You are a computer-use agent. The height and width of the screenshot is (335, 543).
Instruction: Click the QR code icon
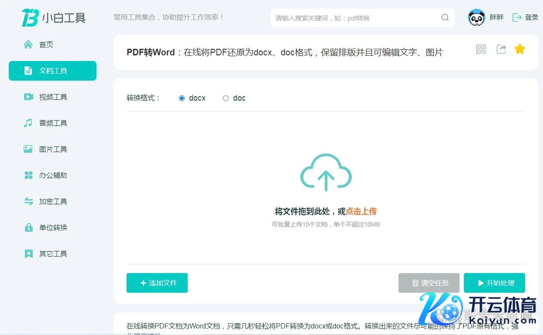coord(481,49)
